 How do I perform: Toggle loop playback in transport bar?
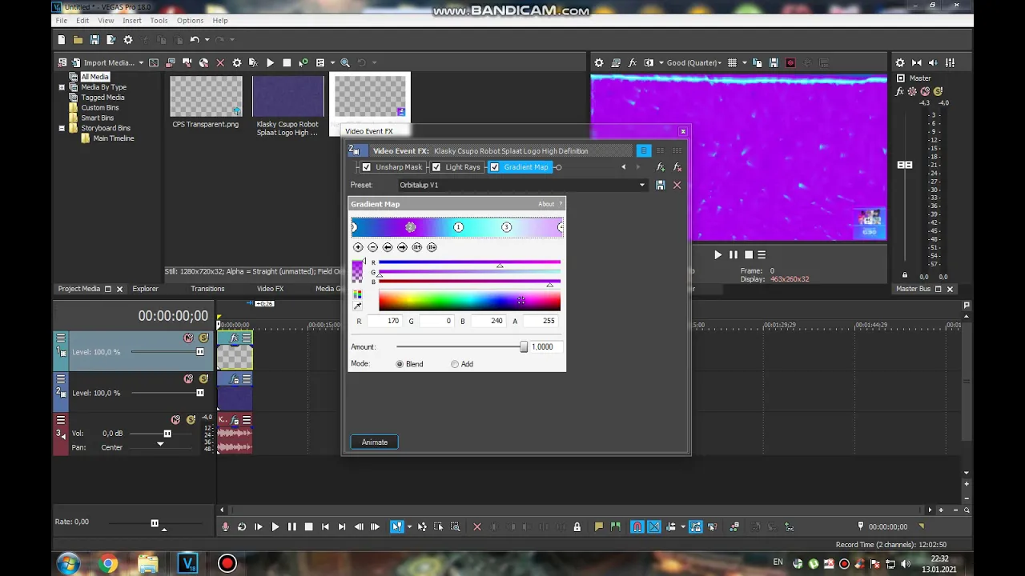click(242, 526)
